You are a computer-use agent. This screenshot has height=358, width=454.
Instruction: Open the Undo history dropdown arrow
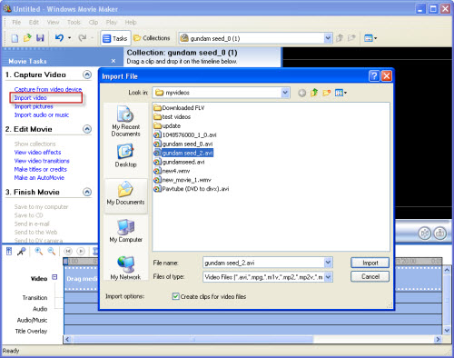(69, 38)
